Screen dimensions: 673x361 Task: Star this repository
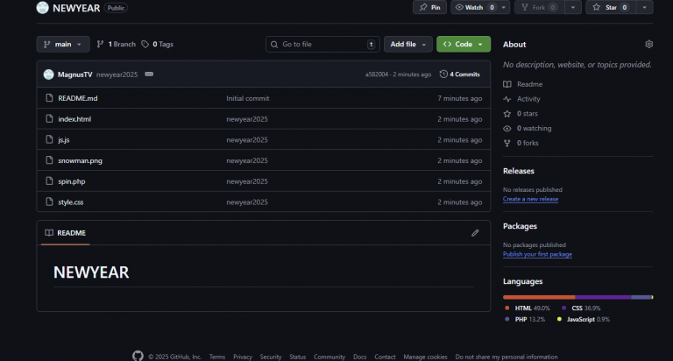click(610, 7)
